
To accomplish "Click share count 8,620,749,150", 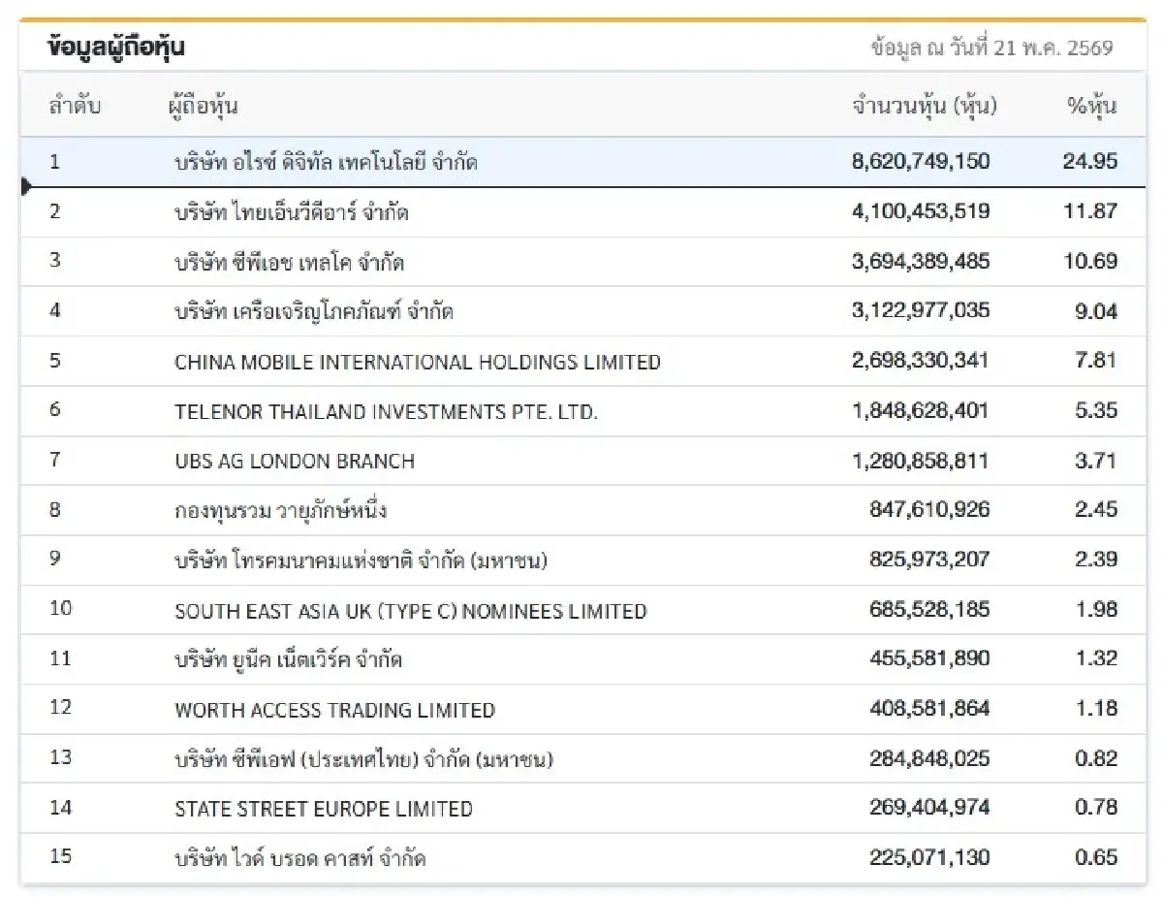I will click(x=921, y=161).
